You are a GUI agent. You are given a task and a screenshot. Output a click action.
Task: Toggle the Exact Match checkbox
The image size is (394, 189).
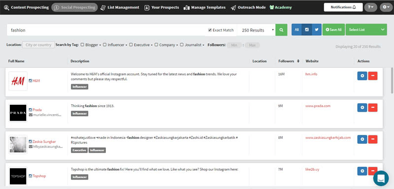tap(210, 30)
